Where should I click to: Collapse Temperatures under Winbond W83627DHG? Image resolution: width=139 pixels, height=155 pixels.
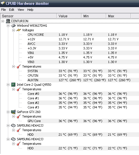coord(13,66)
